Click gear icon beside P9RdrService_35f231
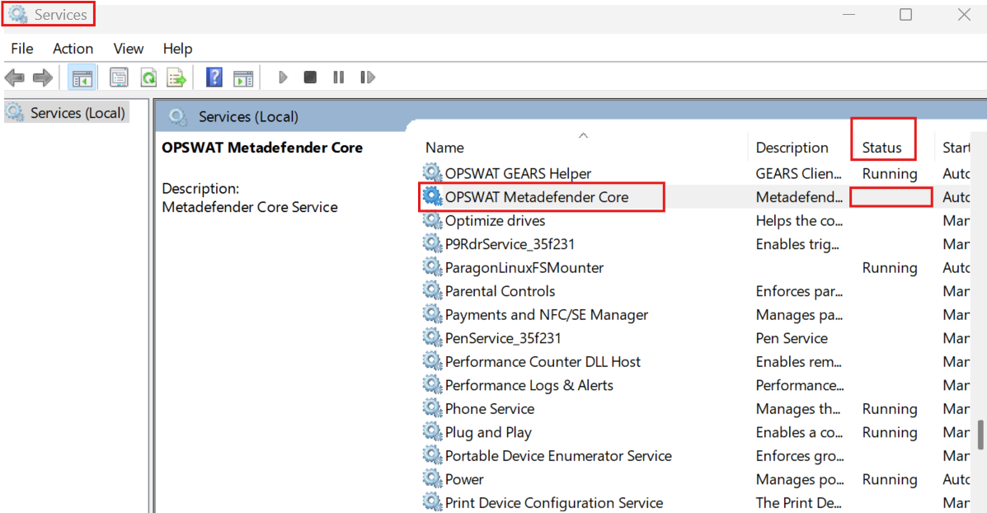 point(432,243)
